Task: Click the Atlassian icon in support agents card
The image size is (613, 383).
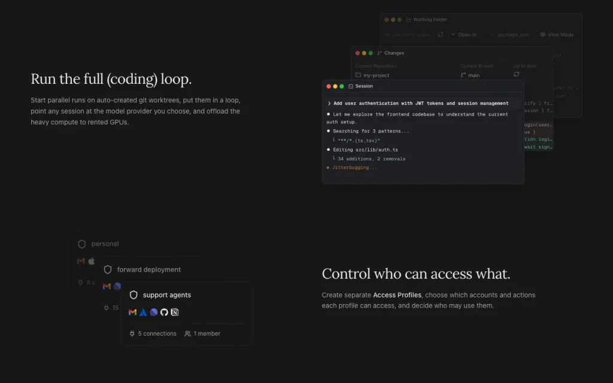Action: pyautogui.click(x=143, y=312)
